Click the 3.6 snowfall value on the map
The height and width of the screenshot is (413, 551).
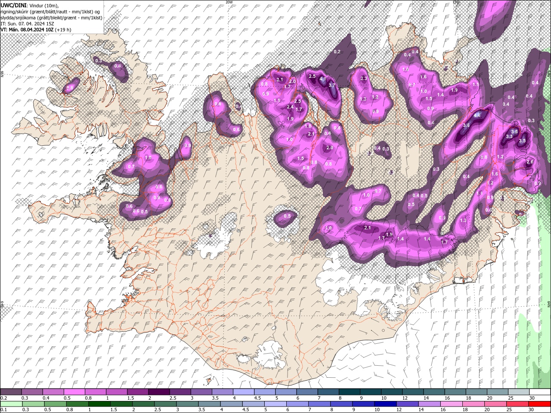point(466,125)
